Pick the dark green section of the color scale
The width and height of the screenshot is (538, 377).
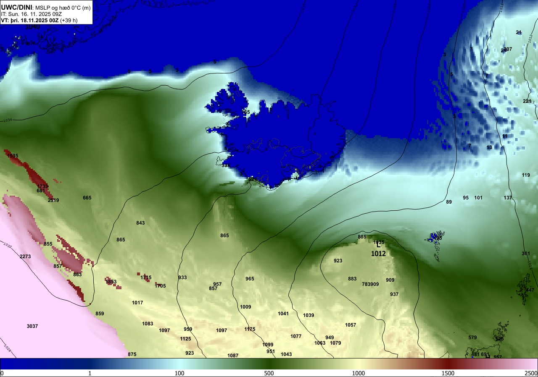tap(269, 364)
